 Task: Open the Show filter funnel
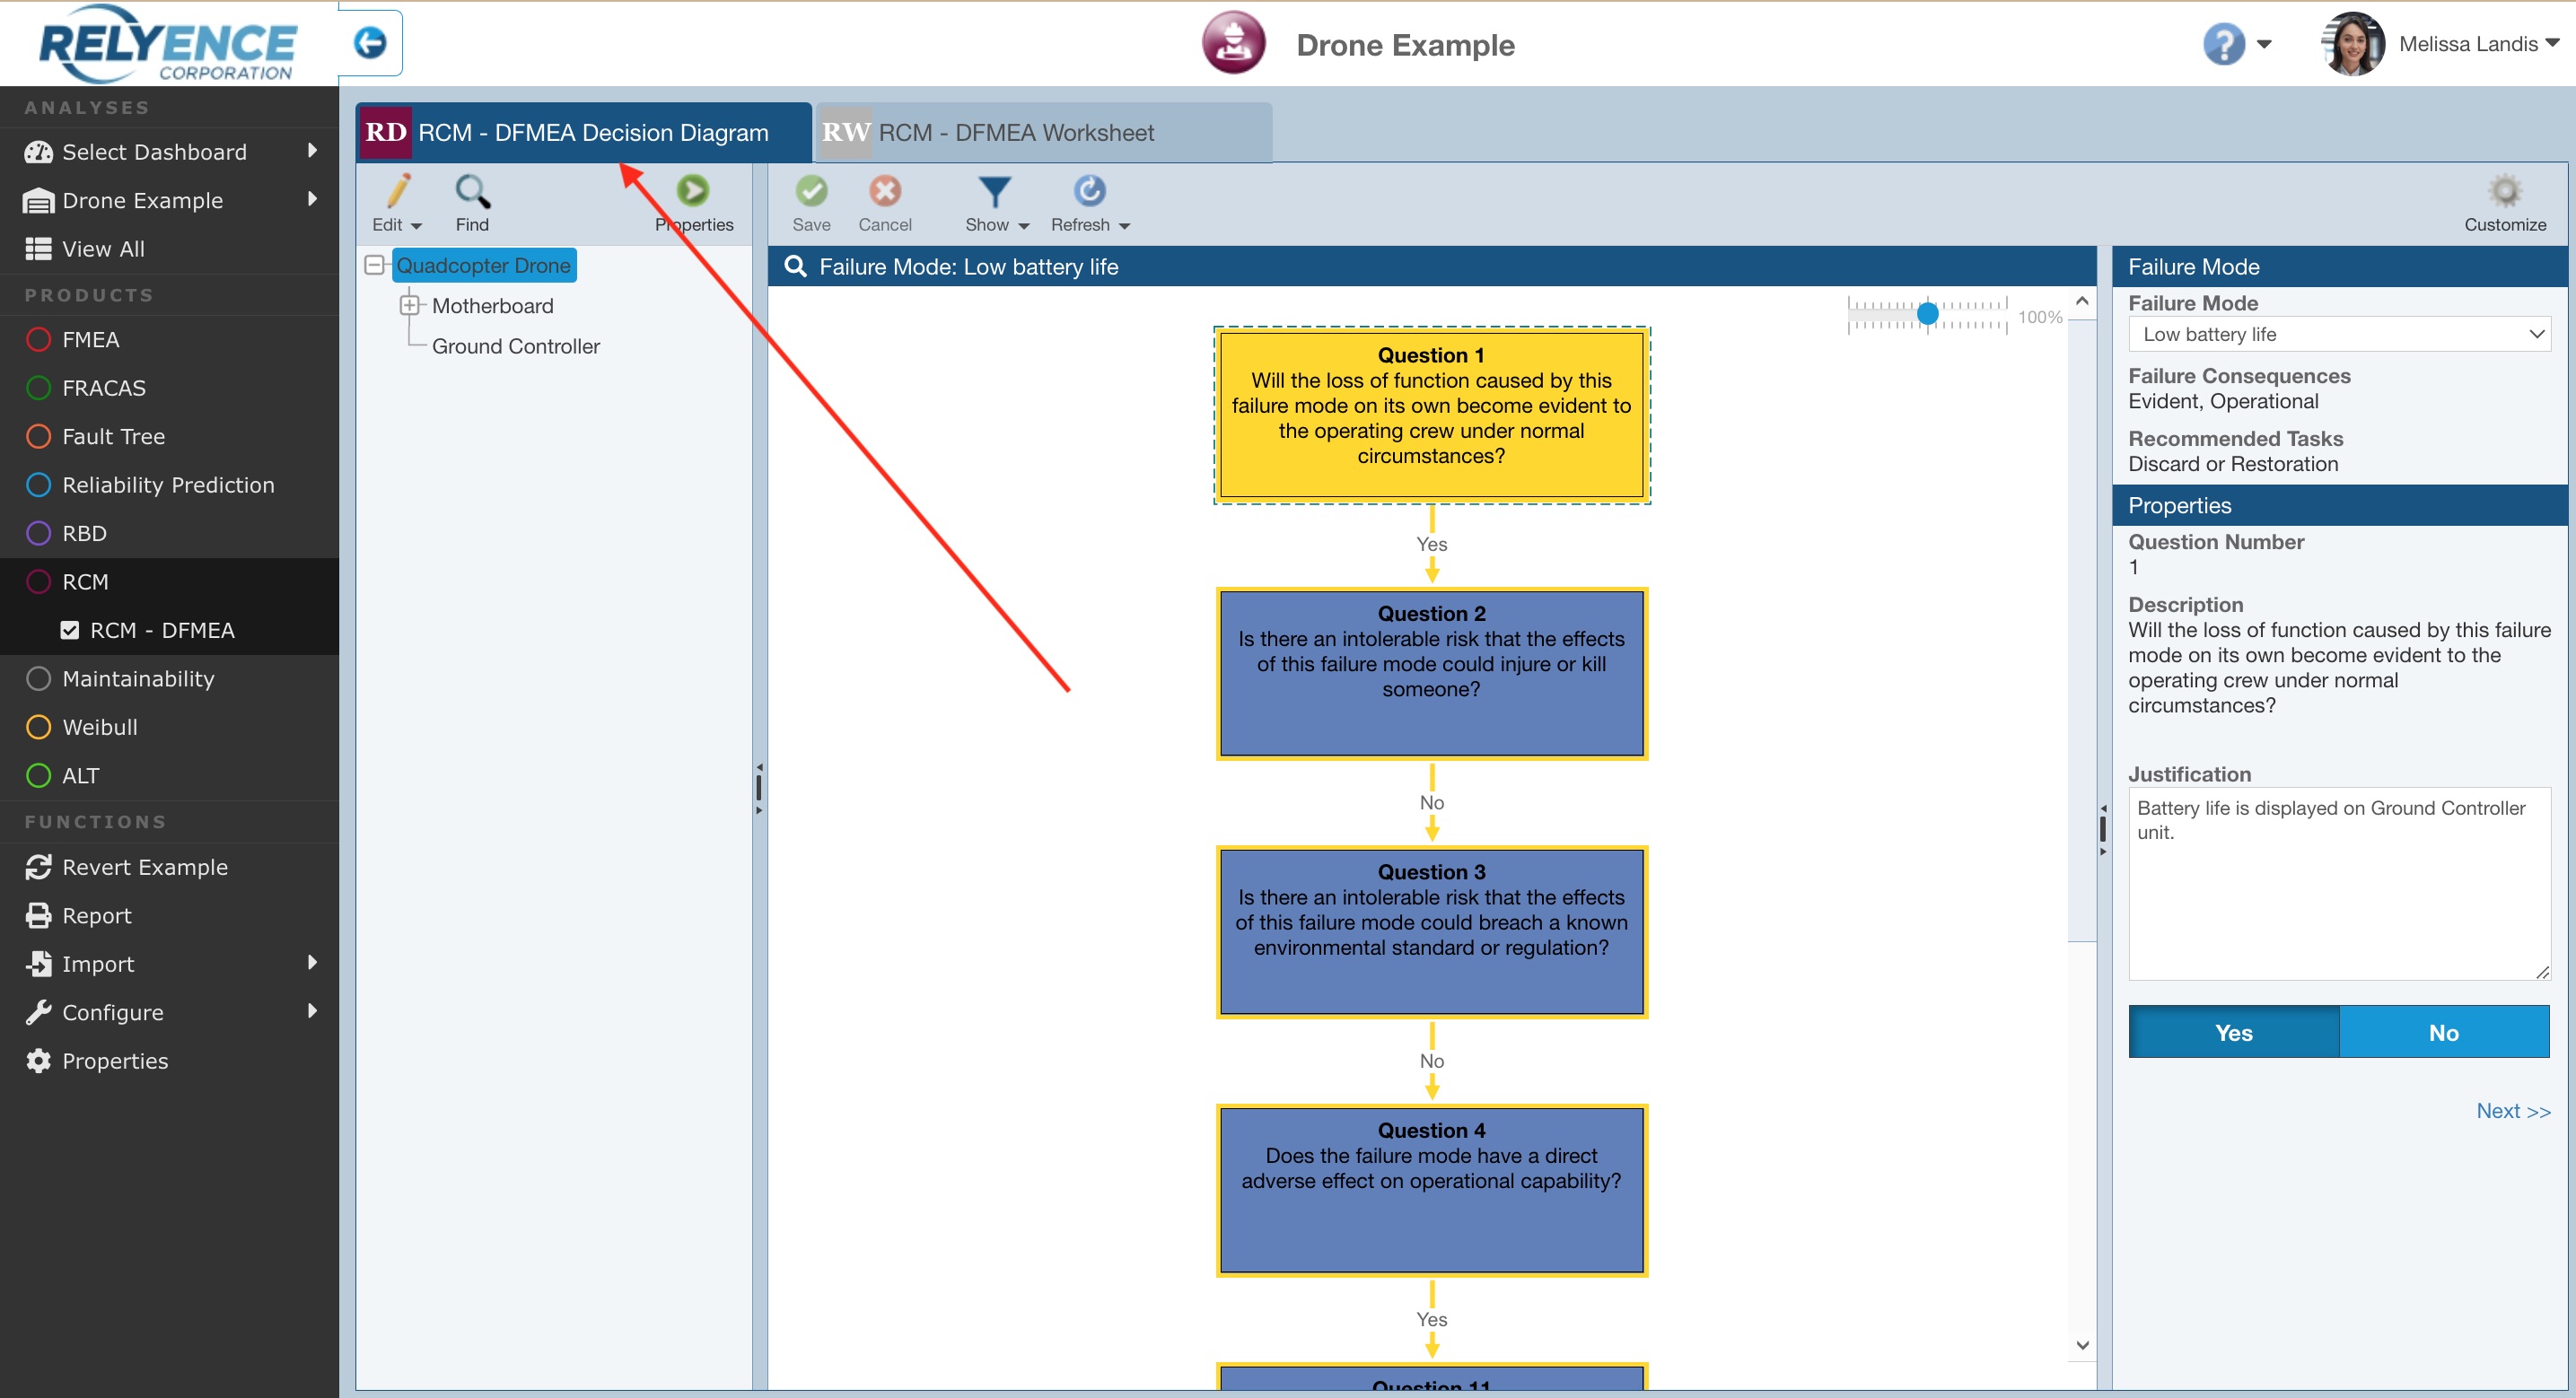coord(994,191)
